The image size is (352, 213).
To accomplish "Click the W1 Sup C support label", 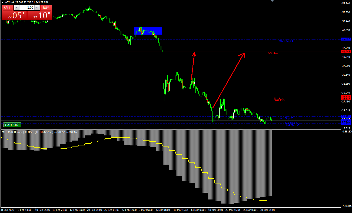I will point(286,118).
